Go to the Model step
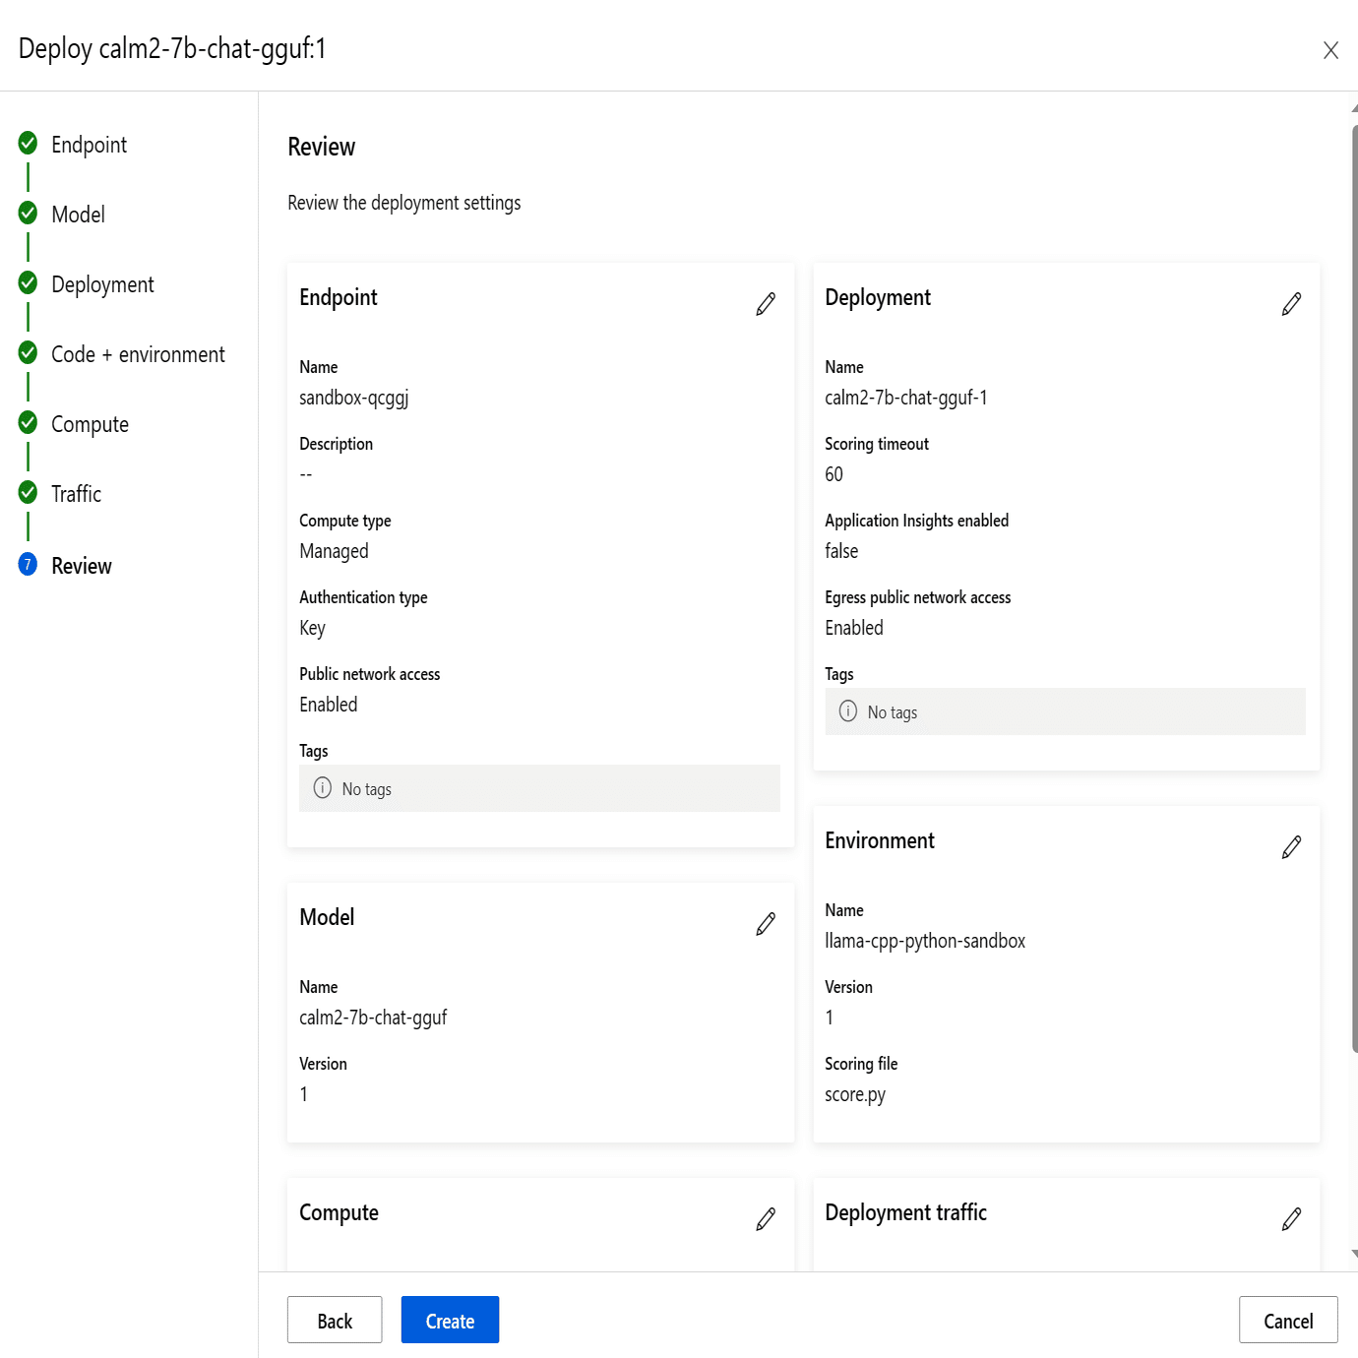This screenshot has width=1358, height=1358. [78, 215]
